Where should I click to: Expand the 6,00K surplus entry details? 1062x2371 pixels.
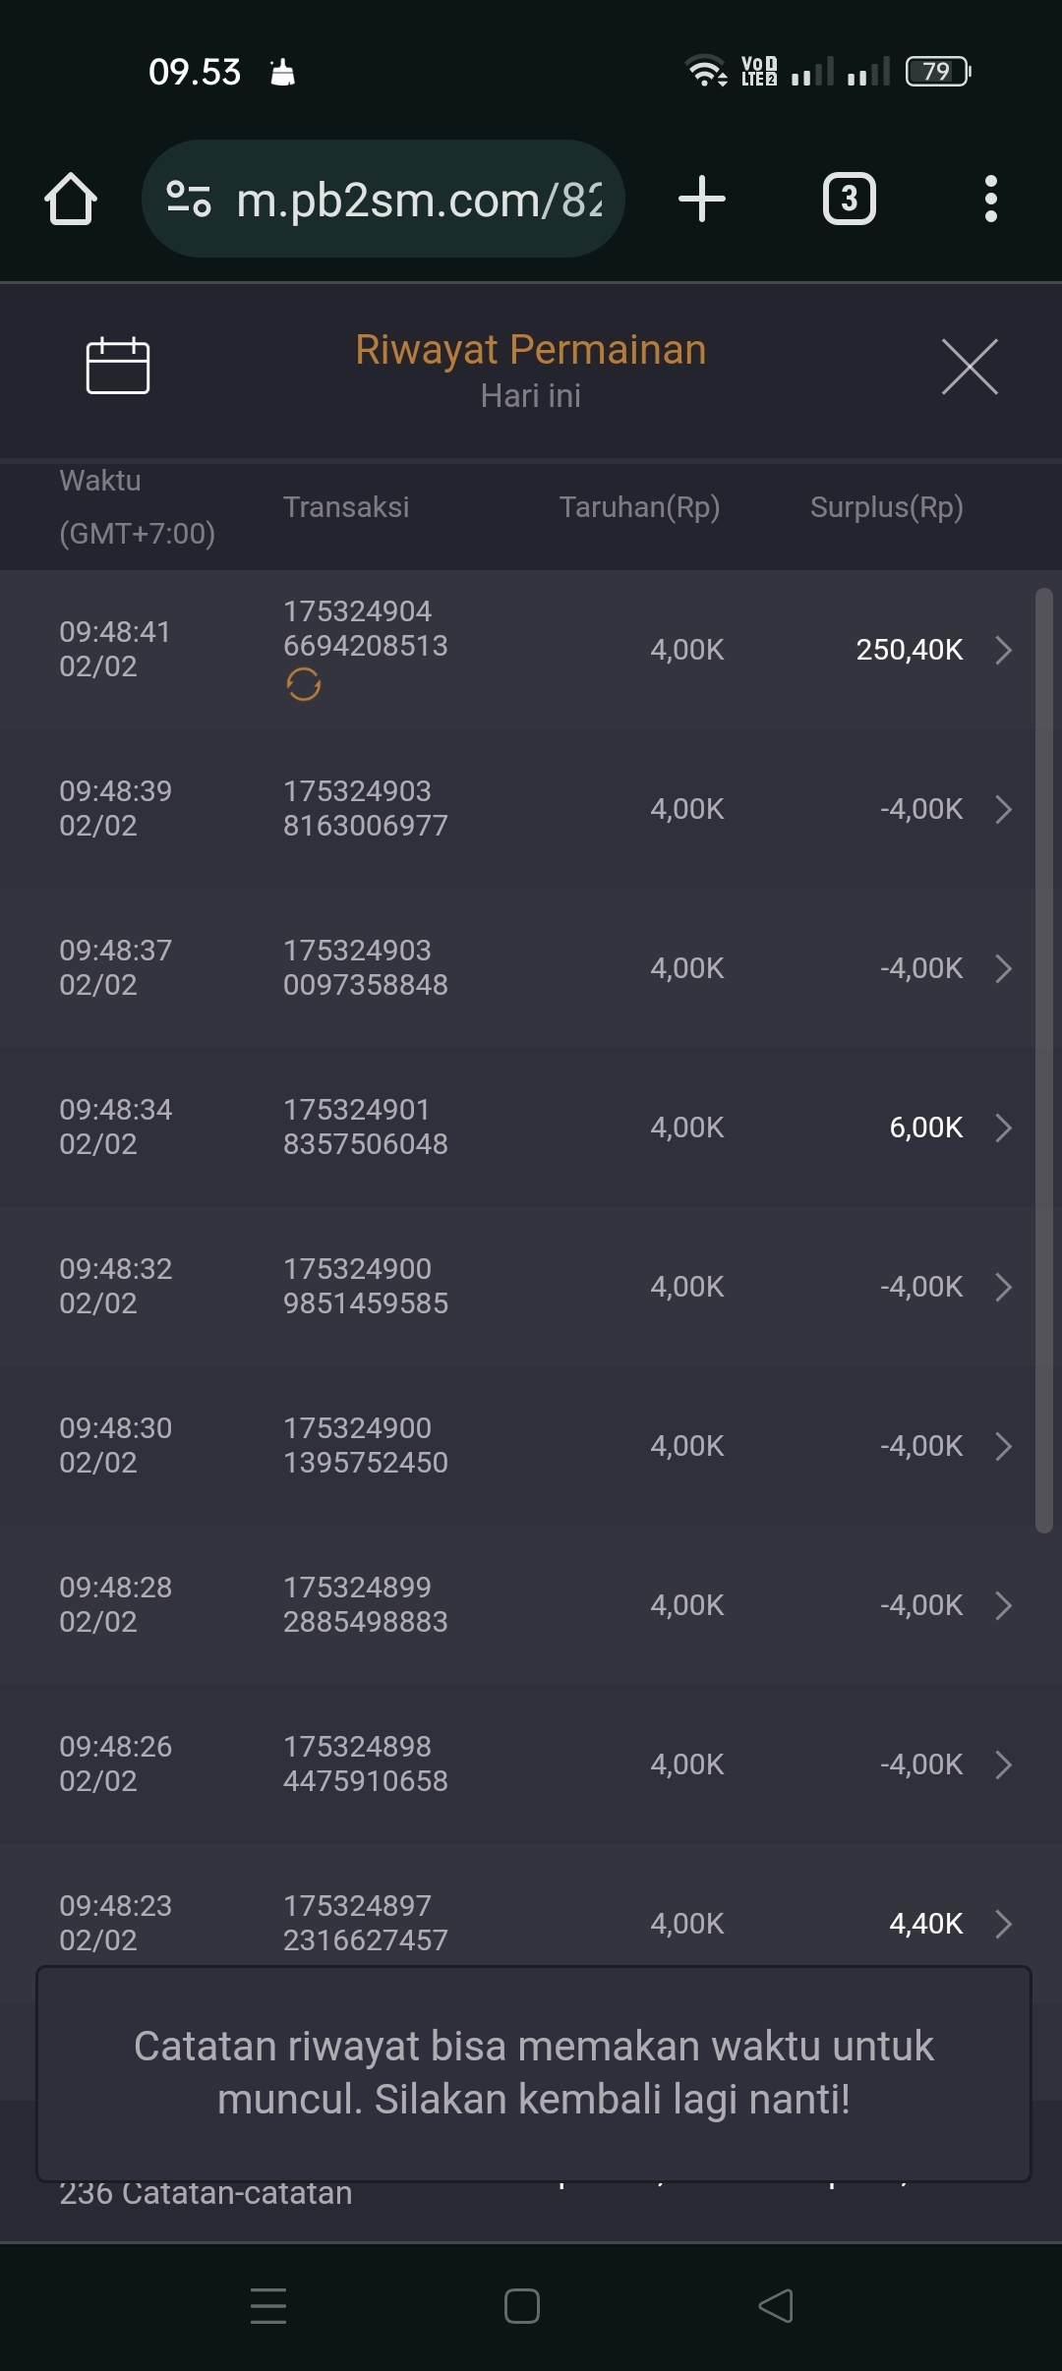pos(1003,1128)
